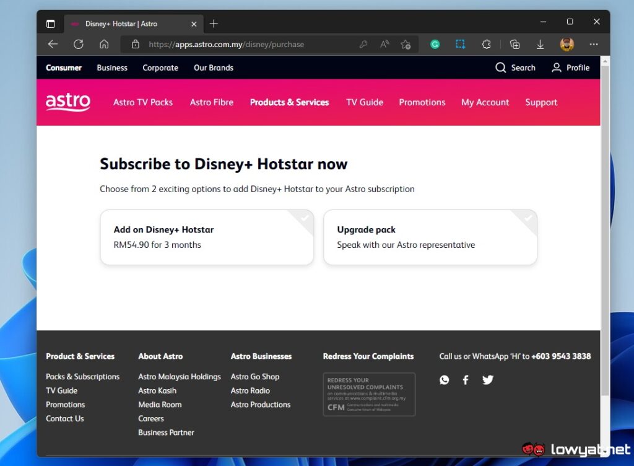The image size is (634, 466).
Task: Open the Products & Services menu
Action: click(x=289, y=102)
